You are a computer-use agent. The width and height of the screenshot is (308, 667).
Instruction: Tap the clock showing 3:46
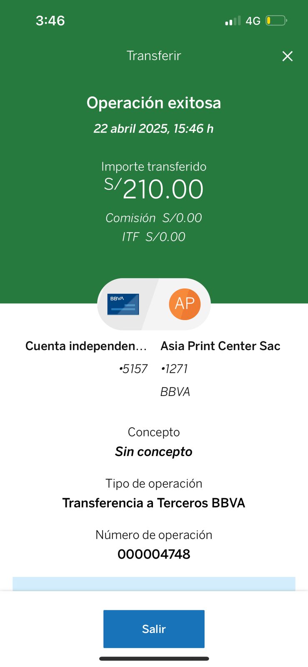click(x=50, y=20)
